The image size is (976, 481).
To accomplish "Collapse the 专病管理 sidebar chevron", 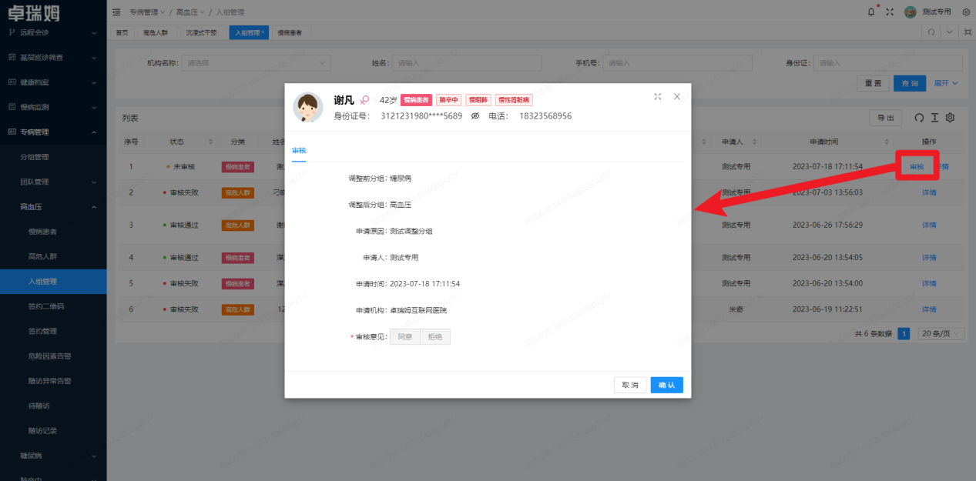I will point(94,132).
